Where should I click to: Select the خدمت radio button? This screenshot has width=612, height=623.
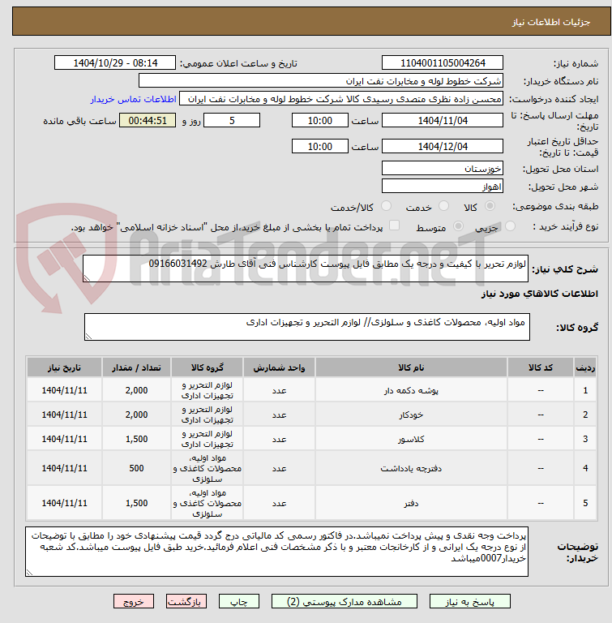pos(443,206)
